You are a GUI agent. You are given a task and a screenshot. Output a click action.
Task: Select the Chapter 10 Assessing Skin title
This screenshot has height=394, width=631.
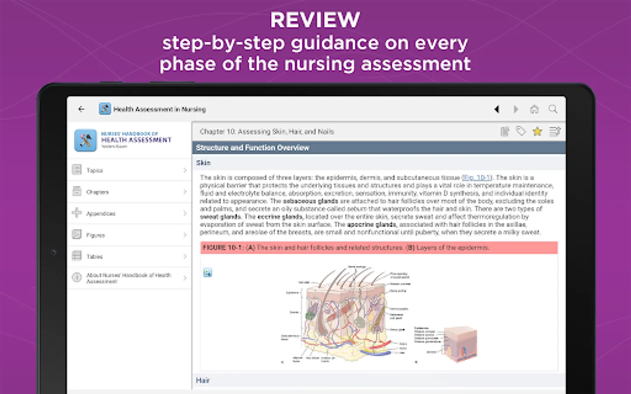pyautogui.click(x=267, y=131)
